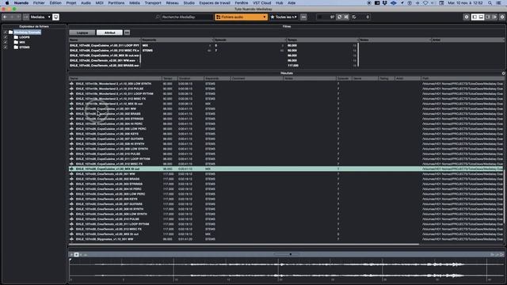This screenshot has width=507, height=285.
Task: Toggle checkbox for MIX folder
Action: click(x=6, y=42)
